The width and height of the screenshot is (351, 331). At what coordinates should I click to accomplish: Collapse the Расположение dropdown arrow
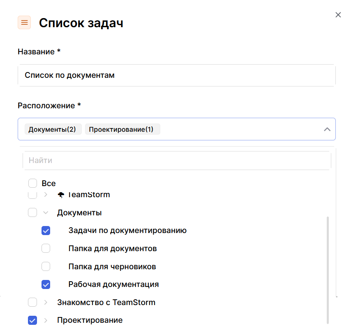(x=327, y=129)
